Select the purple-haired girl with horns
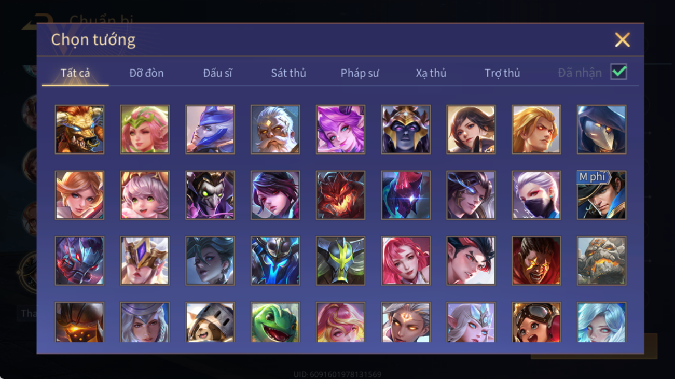The image size is (675, 379). coord(340,129)
